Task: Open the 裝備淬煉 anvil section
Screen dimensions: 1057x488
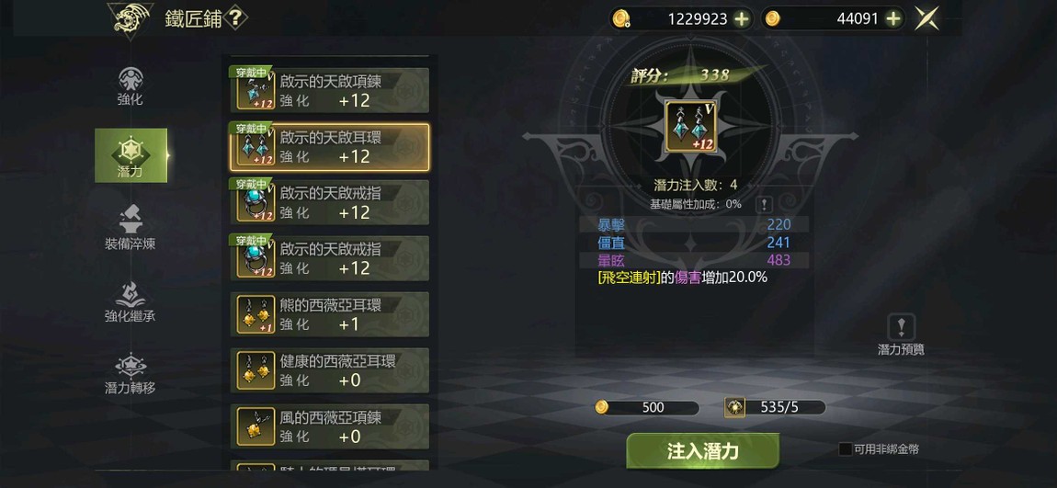Action: [131, 228]
